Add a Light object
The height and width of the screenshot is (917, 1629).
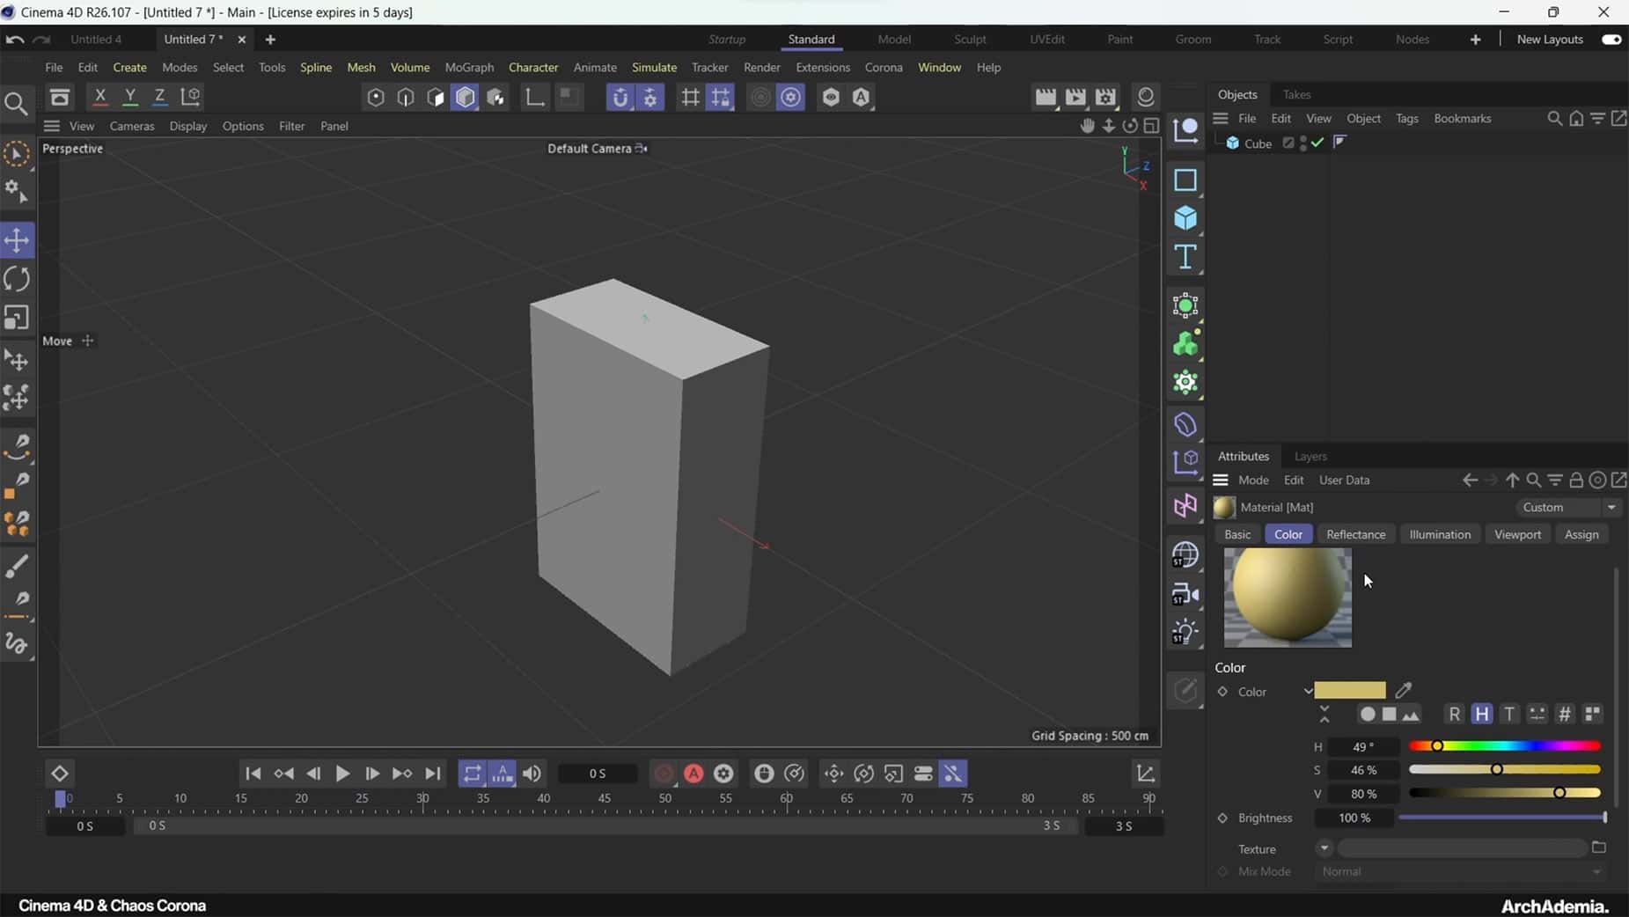point(1185,632)
